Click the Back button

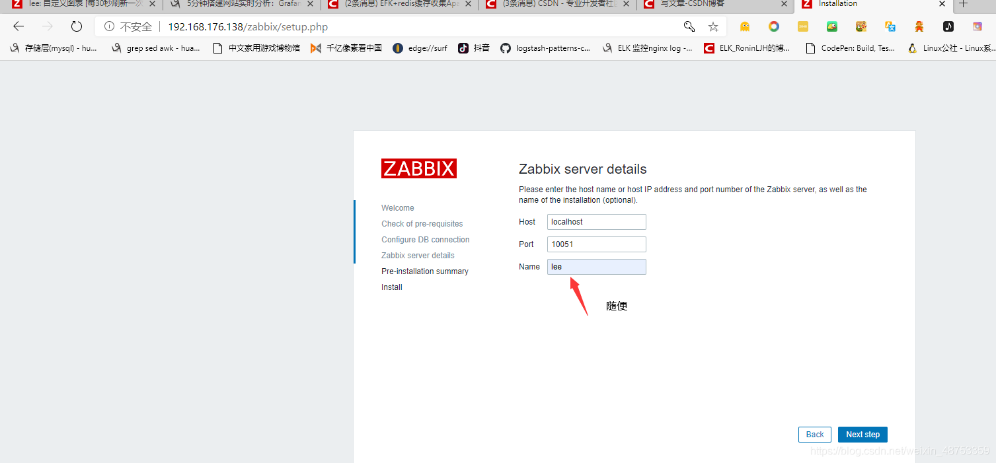(x=815, y=435)
